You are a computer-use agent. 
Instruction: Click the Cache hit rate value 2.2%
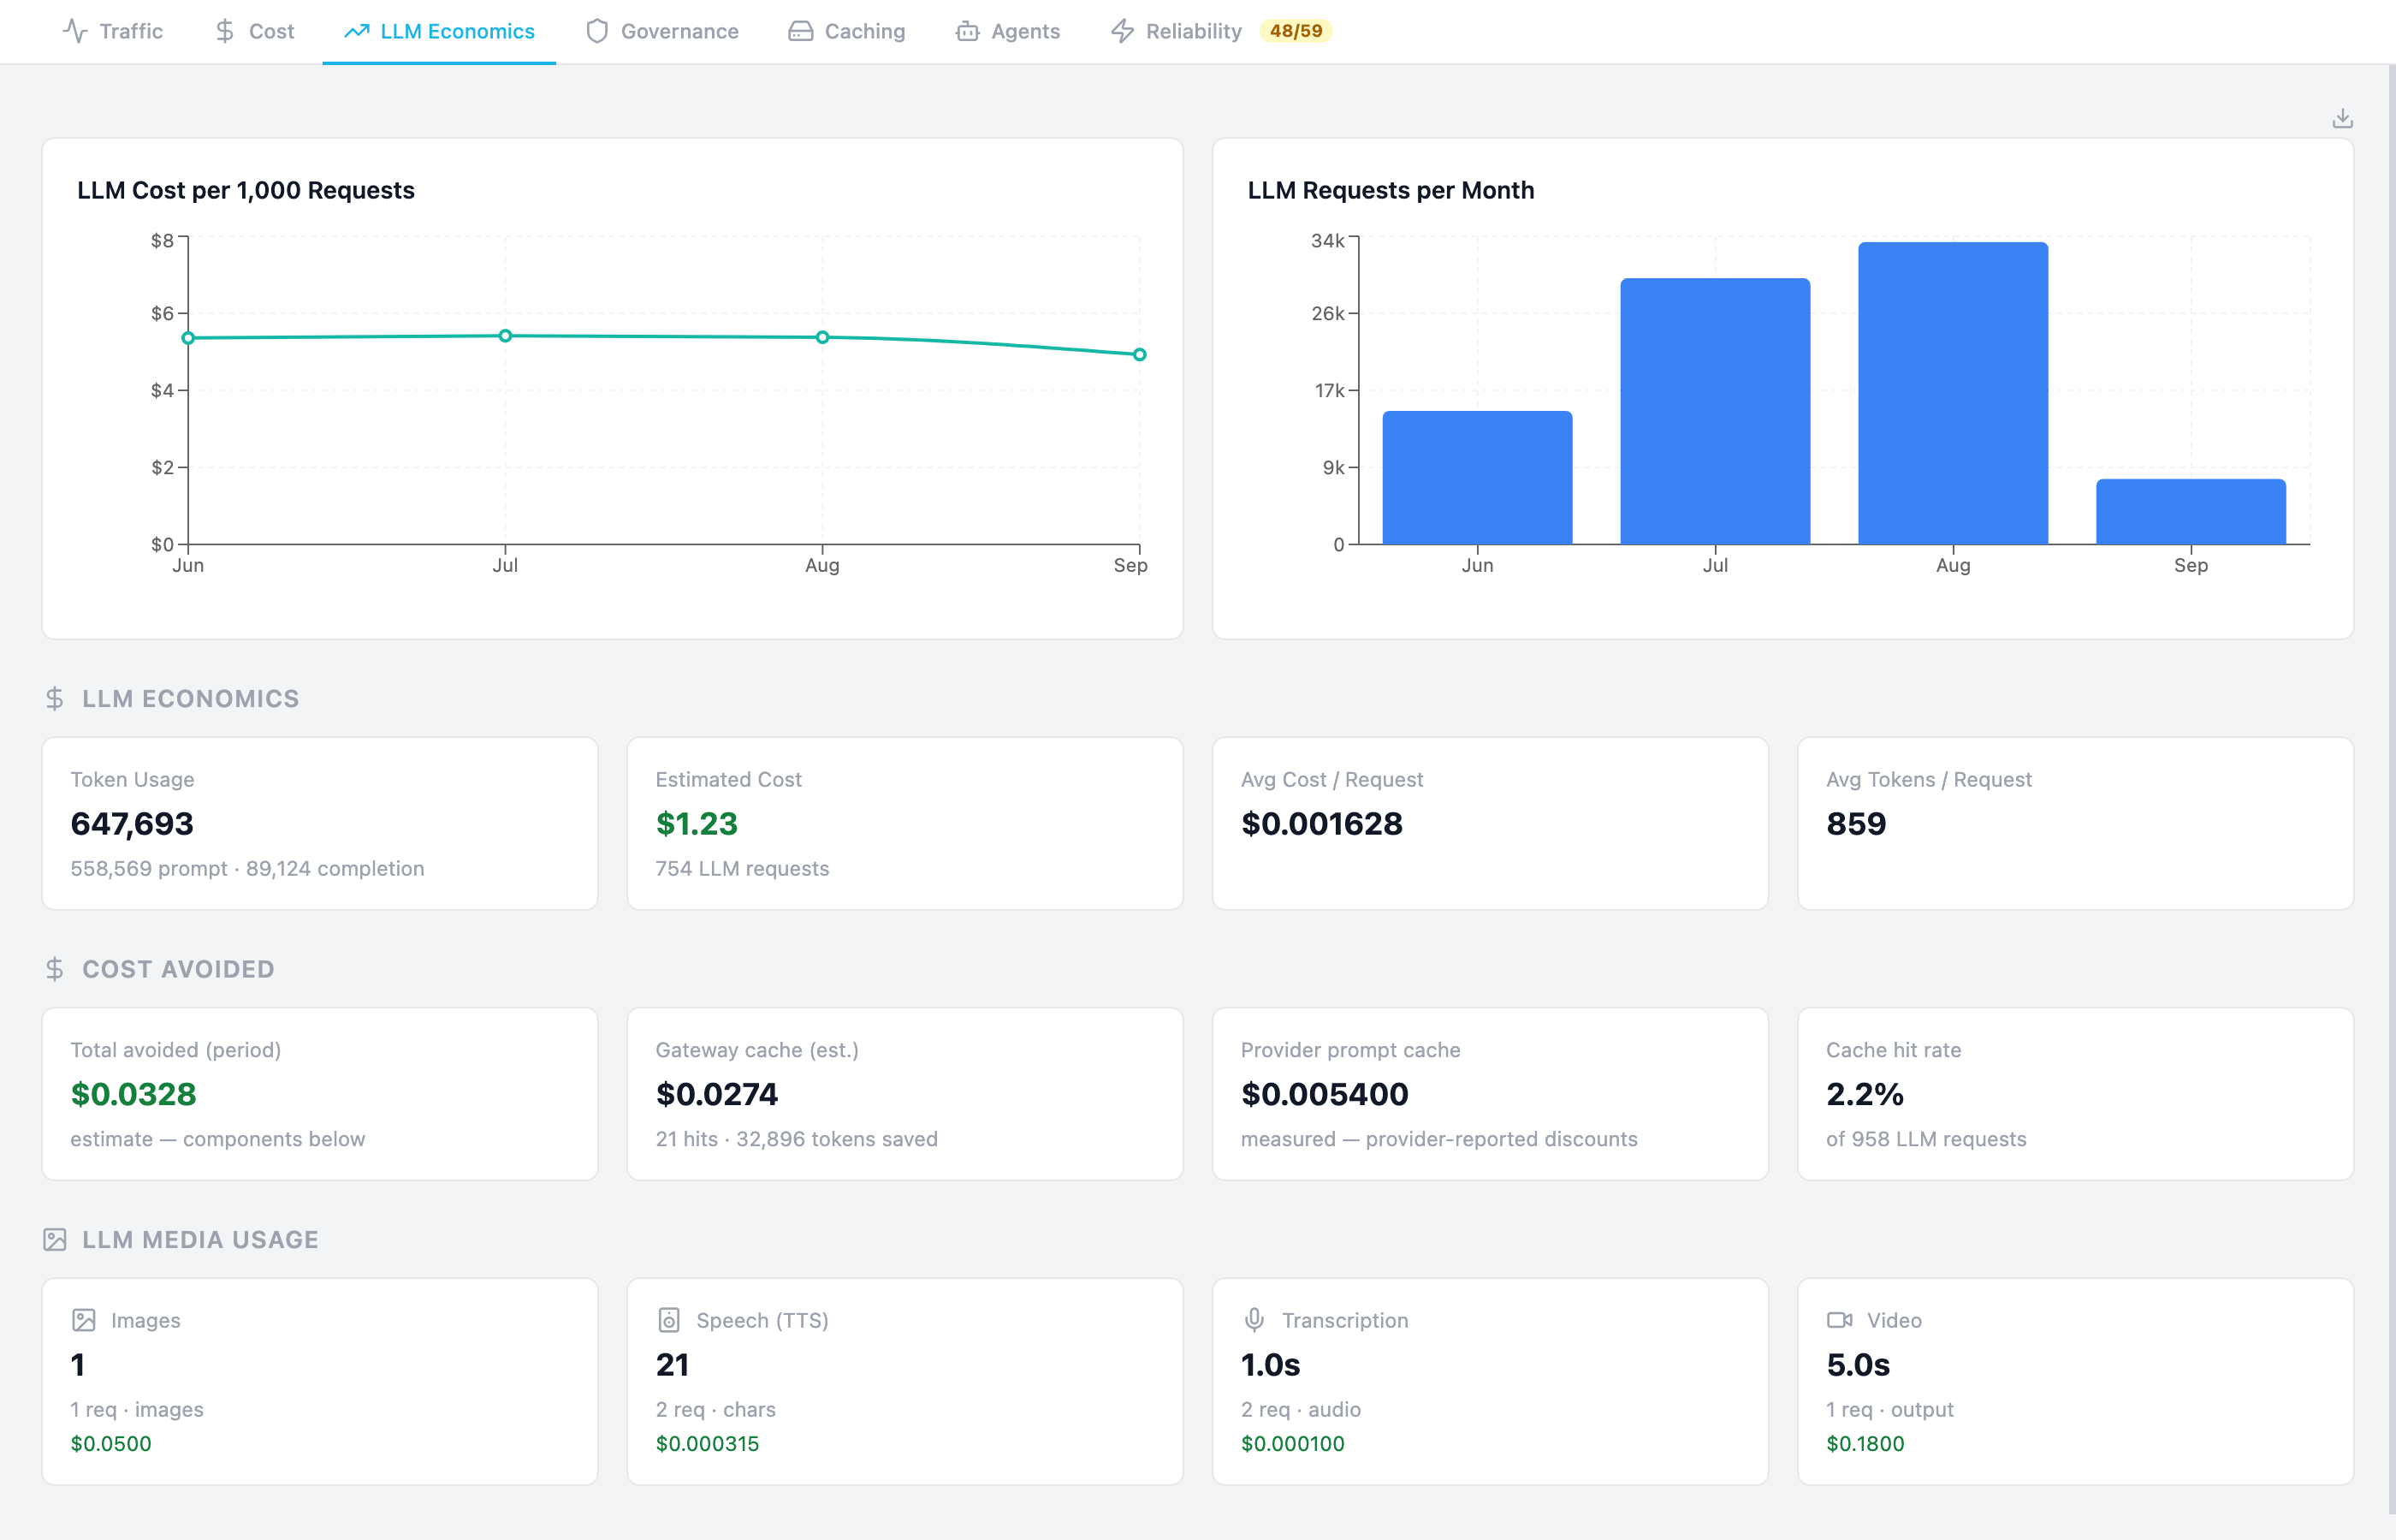(x=1865, y=1094)
